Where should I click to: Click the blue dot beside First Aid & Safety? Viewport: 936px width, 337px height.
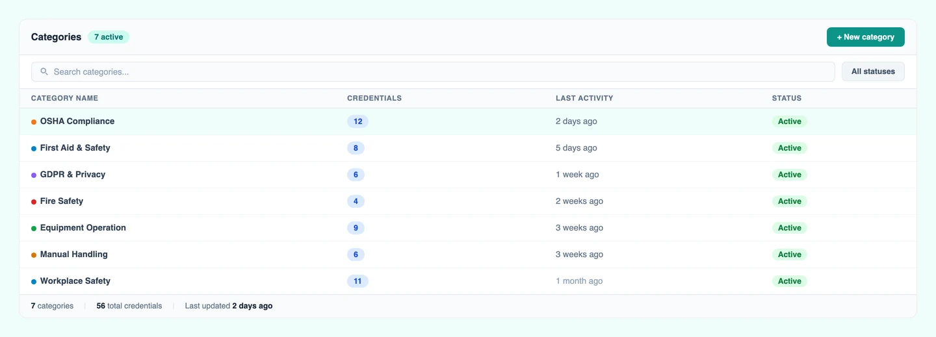point(34,149)
